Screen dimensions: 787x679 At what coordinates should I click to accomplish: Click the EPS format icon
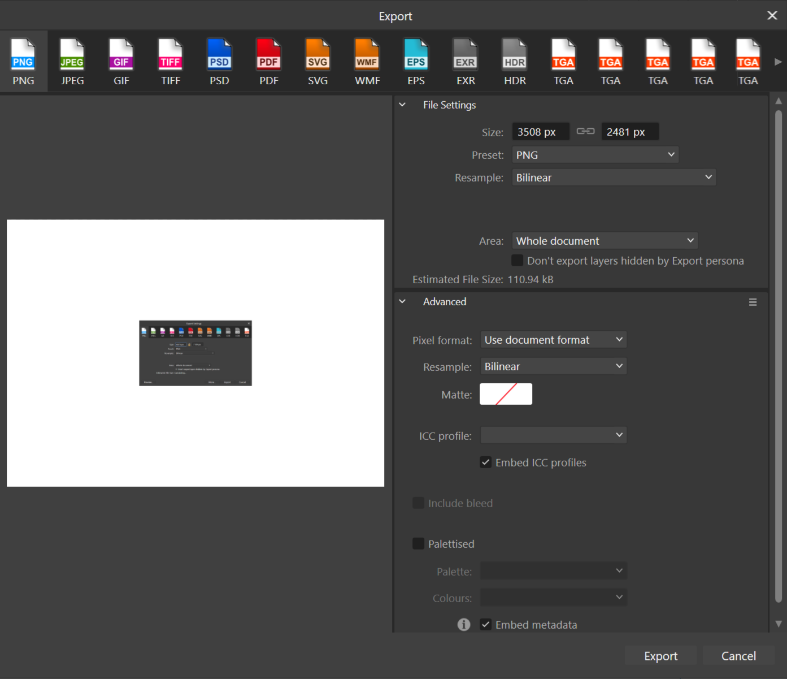[x=416, y=62]
